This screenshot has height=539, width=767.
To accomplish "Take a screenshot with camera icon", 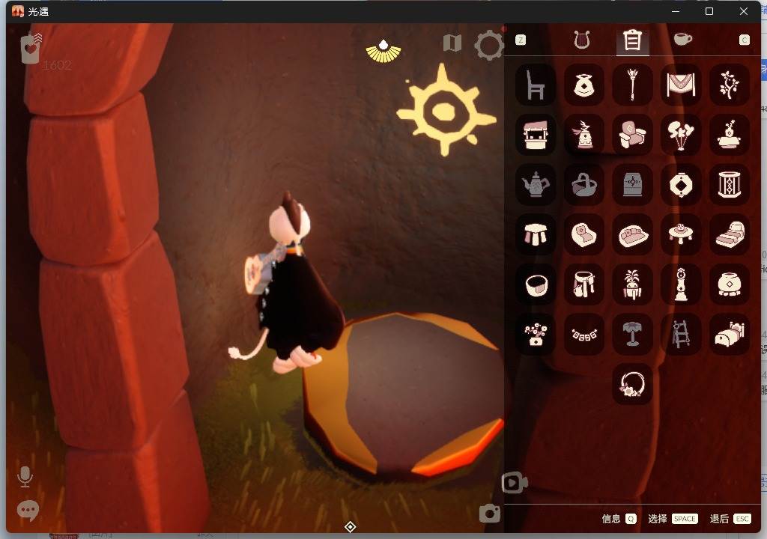I will coord(490,514).
